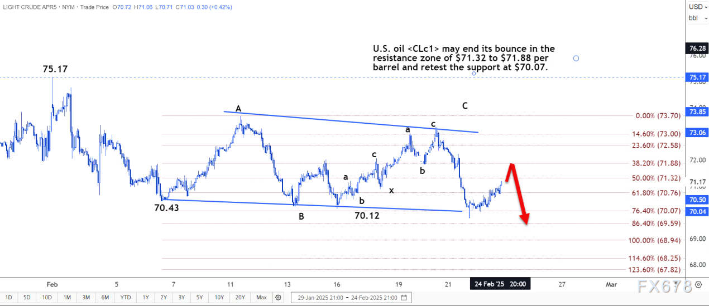Click the uppercase B wave label

click(301, 217)
